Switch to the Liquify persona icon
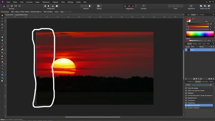Image resolution: width=215 pixels, height=121 pixels. click(8, 6)
